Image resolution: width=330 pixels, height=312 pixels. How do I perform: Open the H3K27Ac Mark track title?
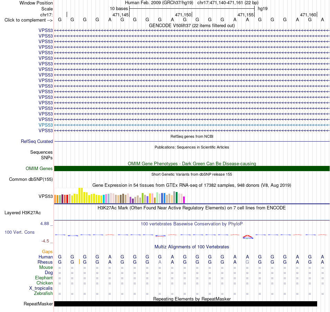[x=192, y=208]
